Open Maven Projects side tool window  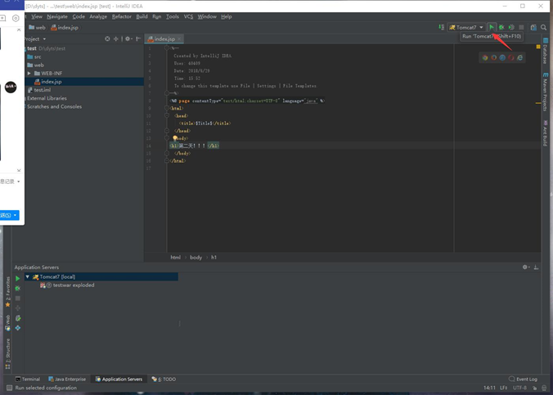coord(546,92)
